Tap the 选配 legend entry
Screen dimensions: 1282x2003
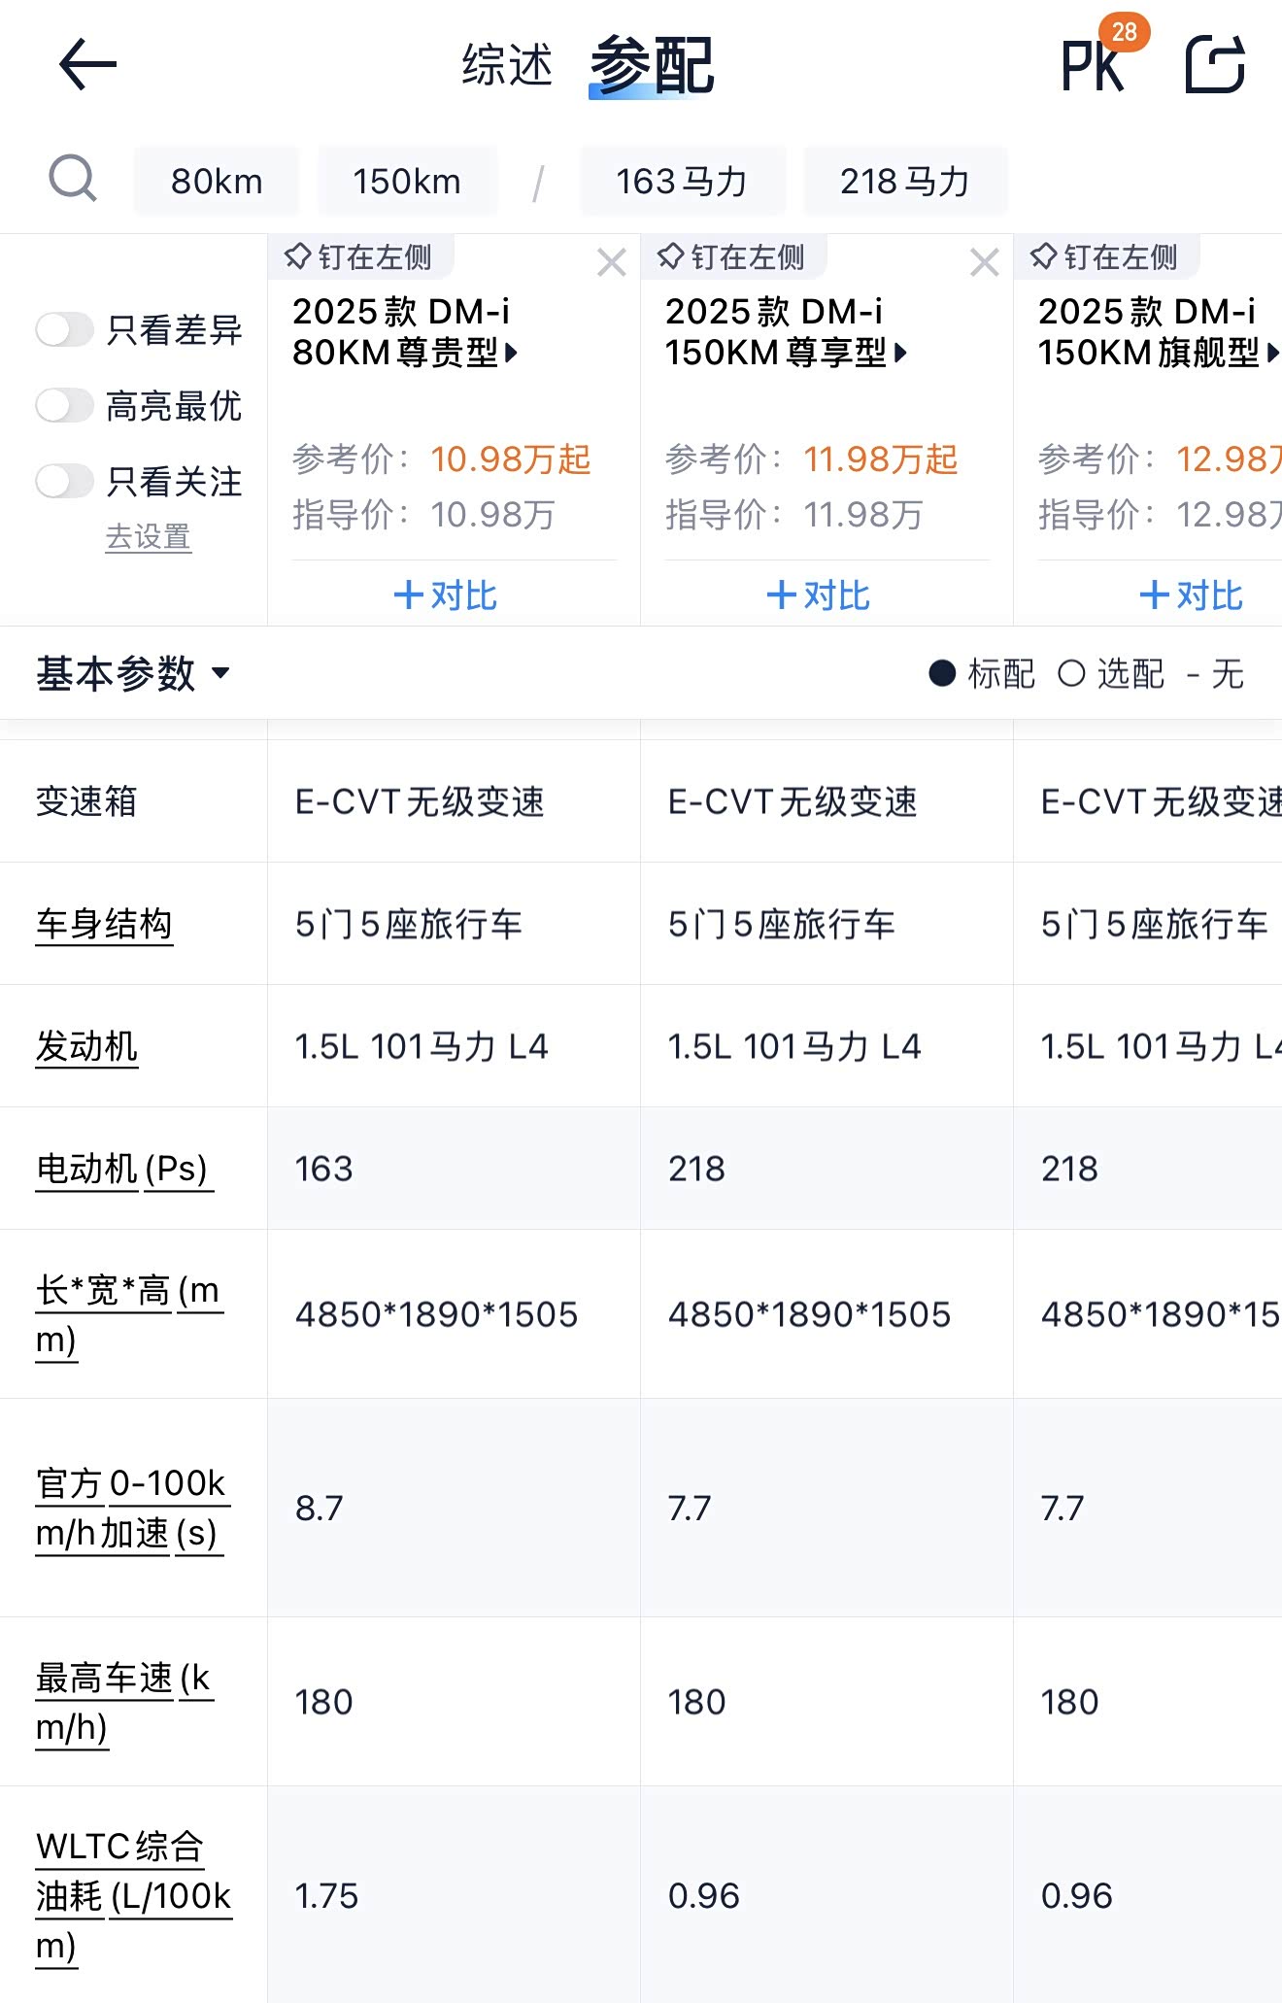[x=1111, y=673]
